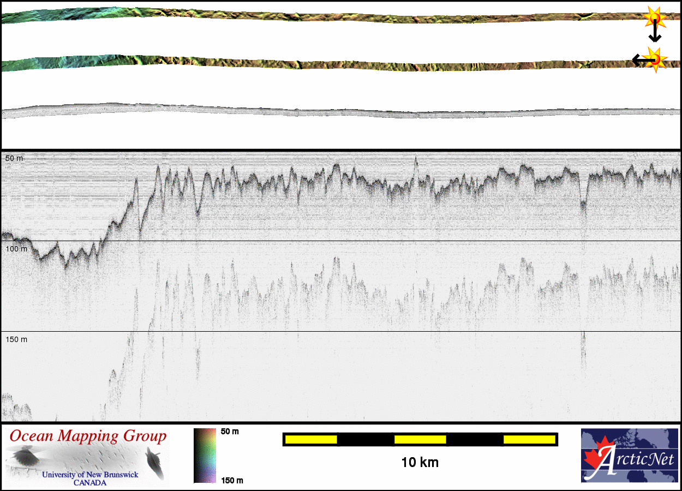Click the black left-pointing arrow
Viewport: 682px width, 491px height.
click(638, 60)
